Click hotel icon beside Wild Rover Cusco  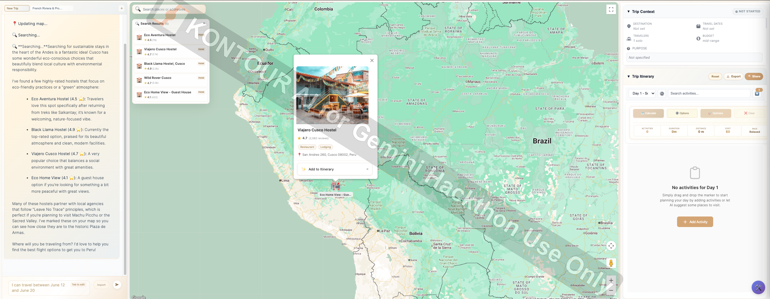point(139,80)
